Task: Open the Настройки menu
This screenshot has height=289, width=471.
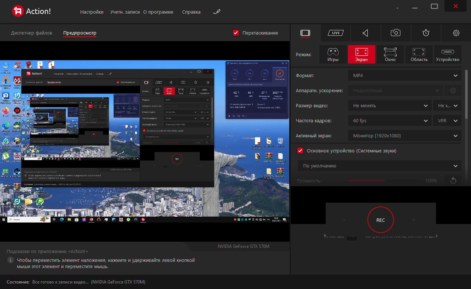Action: (92, 12)
